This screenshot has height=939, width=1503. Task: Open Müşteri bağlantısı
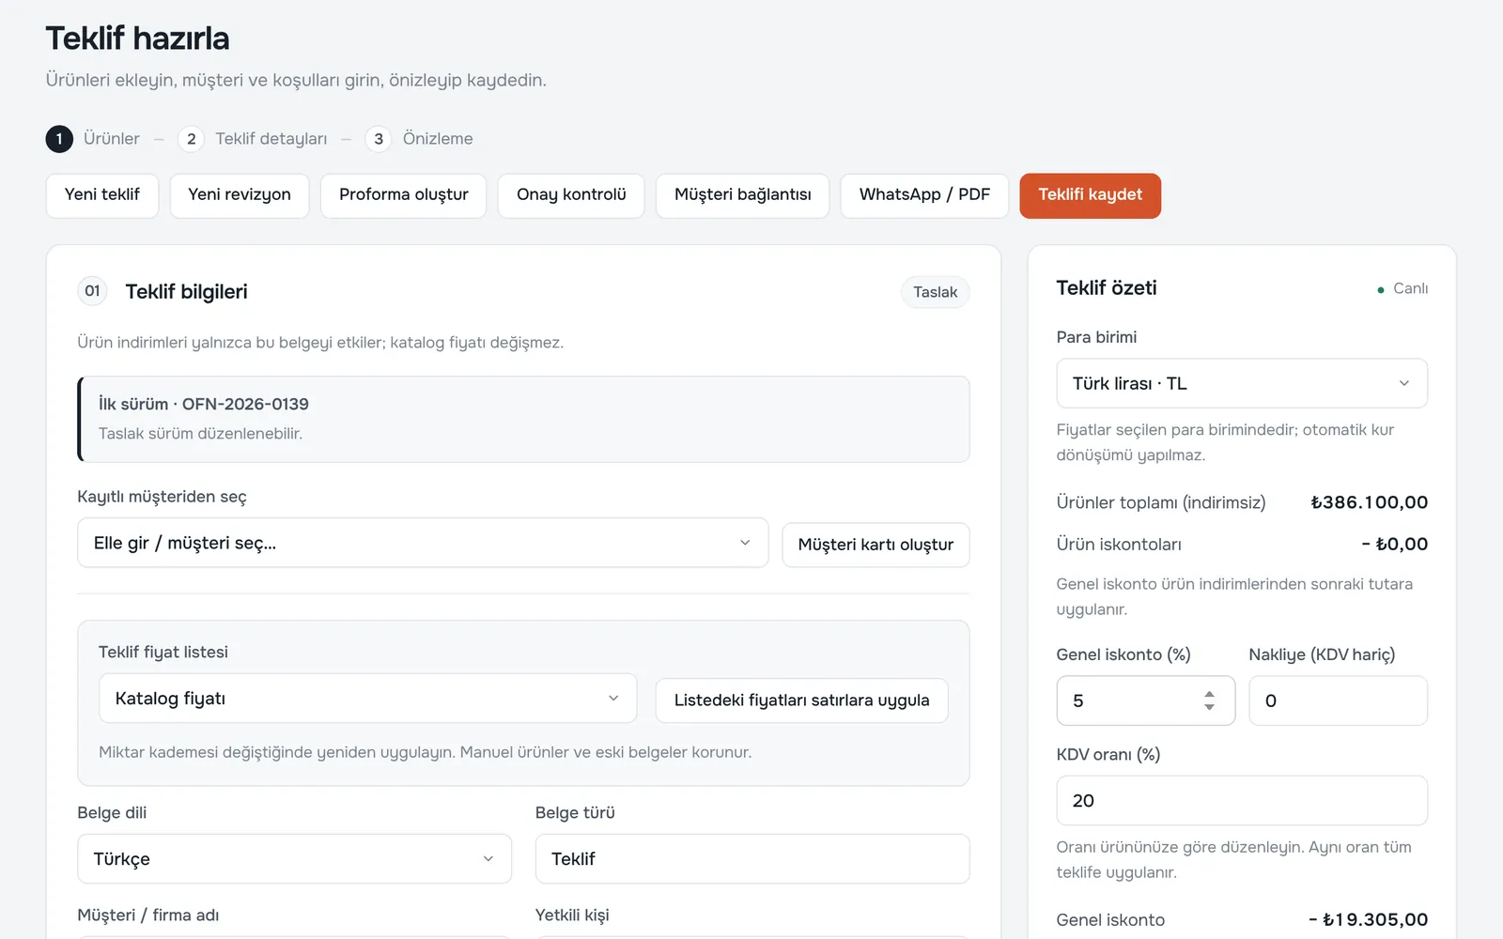[x=742, y=195]
